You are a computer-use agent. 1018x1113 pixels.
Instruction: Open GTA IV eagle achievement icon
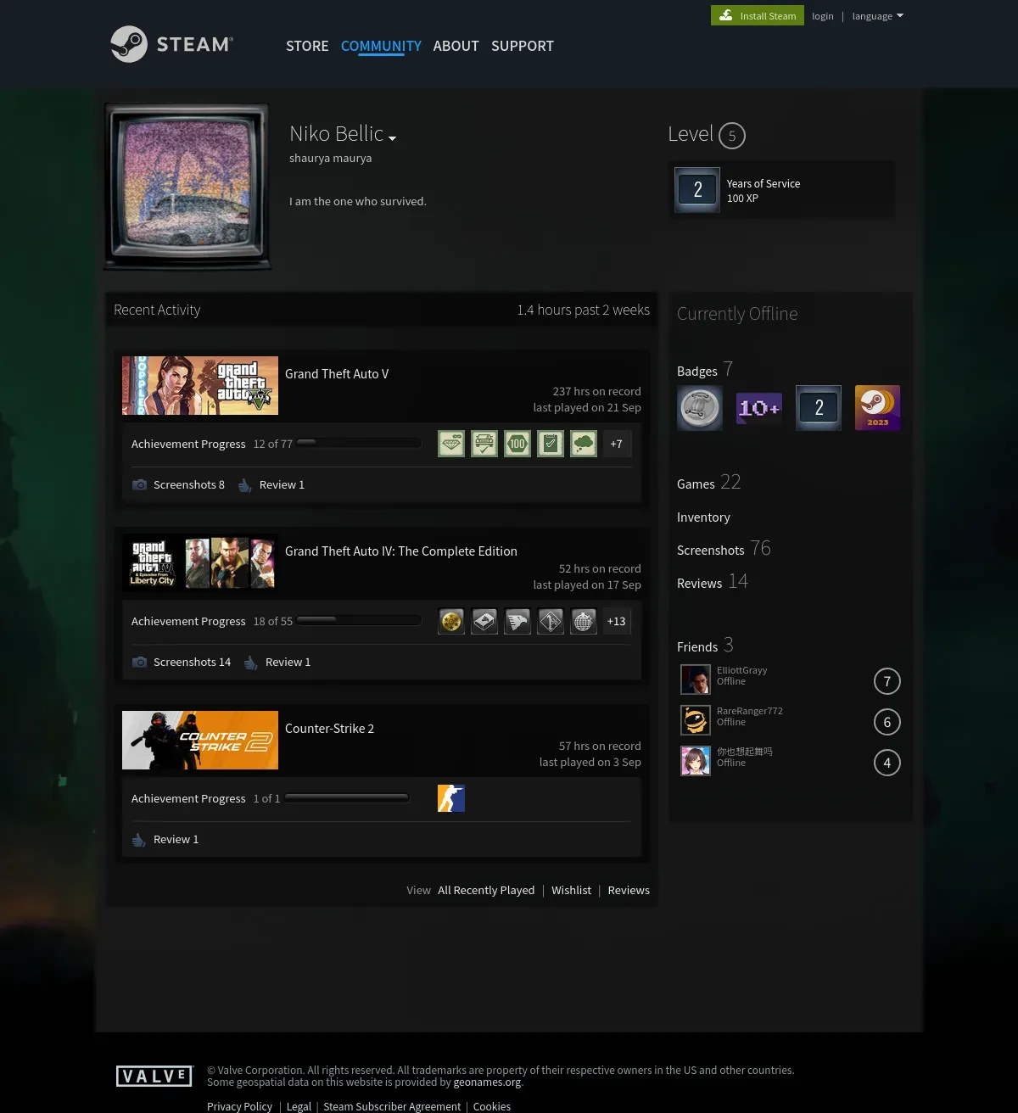[517, 621]
